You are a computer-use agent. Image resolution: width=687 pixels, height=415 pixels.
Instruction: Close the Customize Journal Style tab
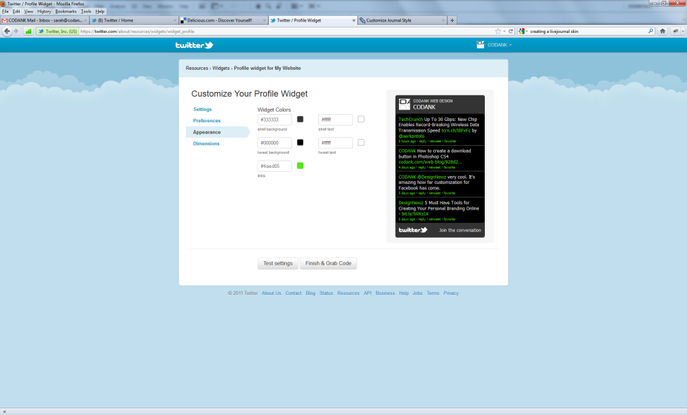click(x=443, y=20)
